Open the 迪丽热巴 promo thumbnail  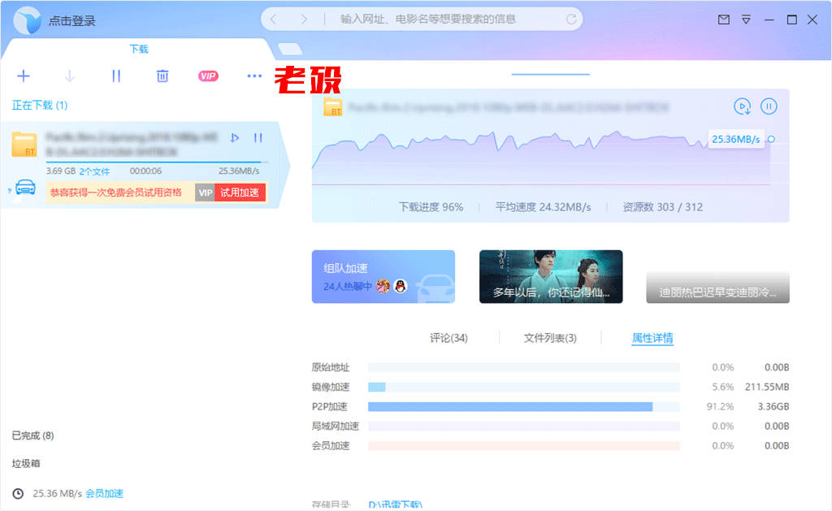click(717, 287)
